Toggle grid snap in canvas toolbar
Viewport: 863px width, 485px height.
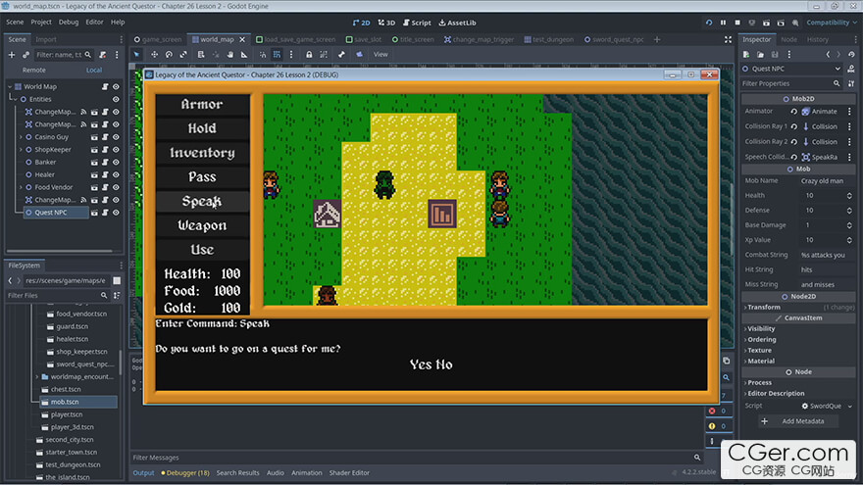tap(277, 55)
